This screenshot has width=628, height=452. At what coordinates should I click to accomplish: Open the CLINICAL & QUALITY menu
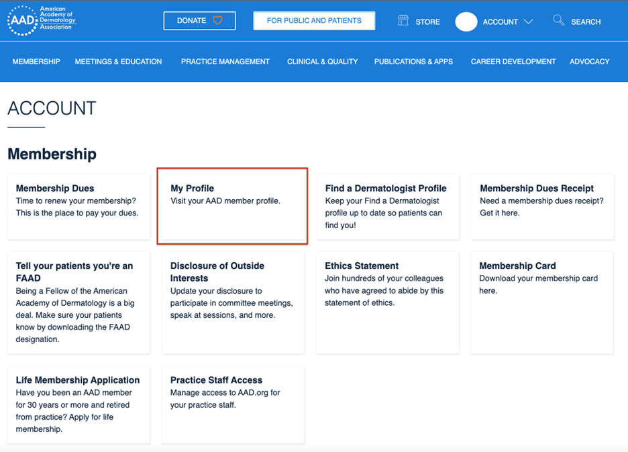pos(322,61)
